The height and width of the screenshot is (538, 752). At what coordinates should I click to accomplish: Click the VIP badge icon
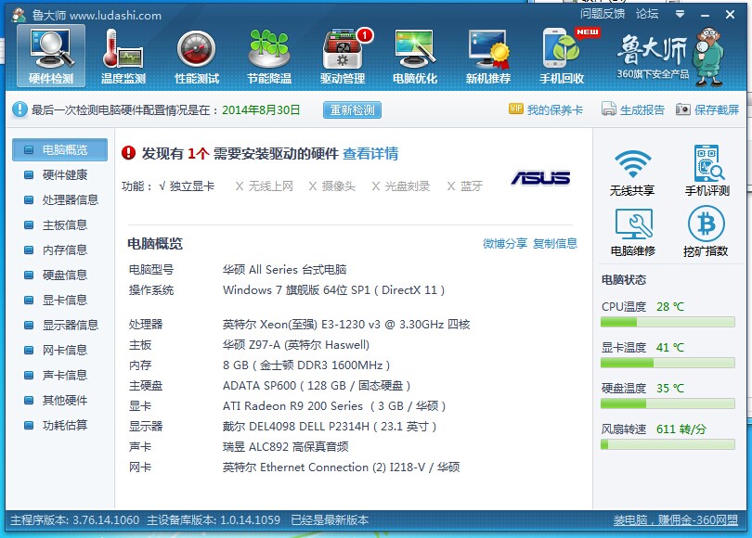click(x=515, y=109)
